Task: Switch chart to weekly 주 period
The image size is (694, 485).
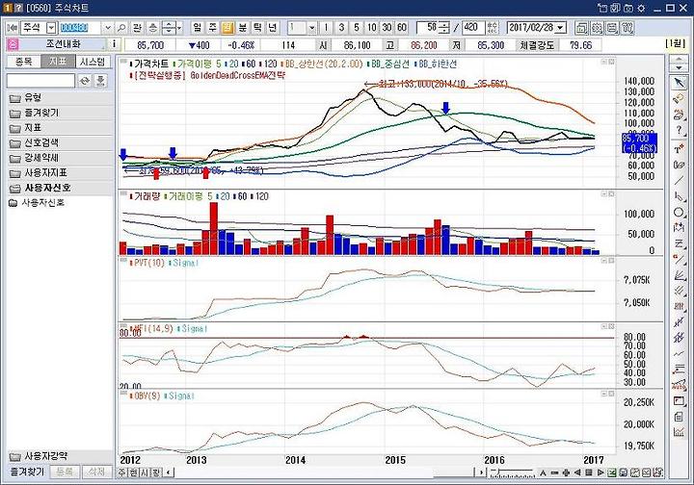Action: [212, 28]
